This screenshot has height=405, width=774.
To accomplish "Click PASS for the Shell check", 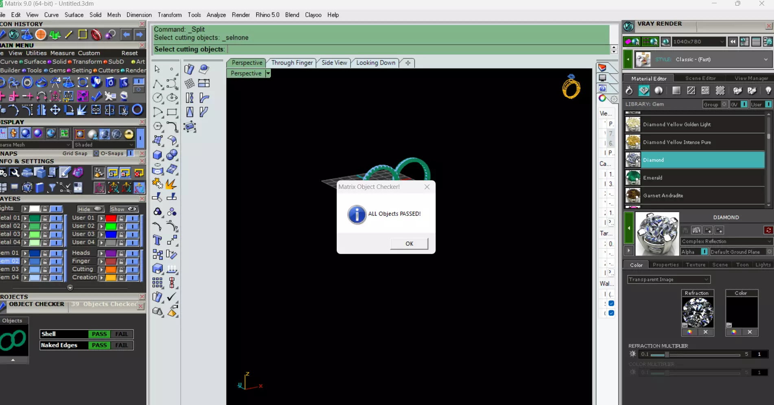I will [x=99, y=334].
